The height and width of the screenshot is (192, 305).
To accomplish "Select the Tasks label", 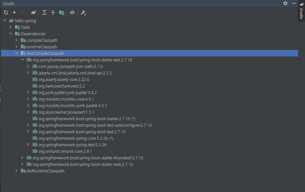I will click(x=25, y=27).
